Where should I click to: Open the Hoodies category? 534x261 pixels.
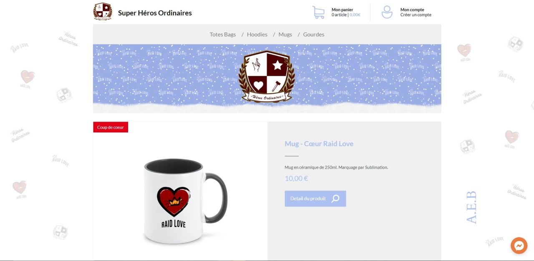pos(257,35)
